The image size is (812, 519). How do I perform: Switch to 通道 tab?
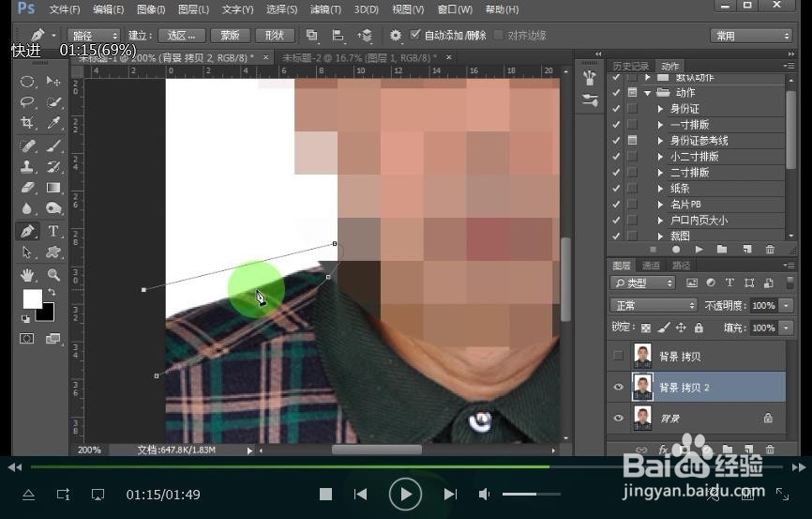tap(651, 266)
